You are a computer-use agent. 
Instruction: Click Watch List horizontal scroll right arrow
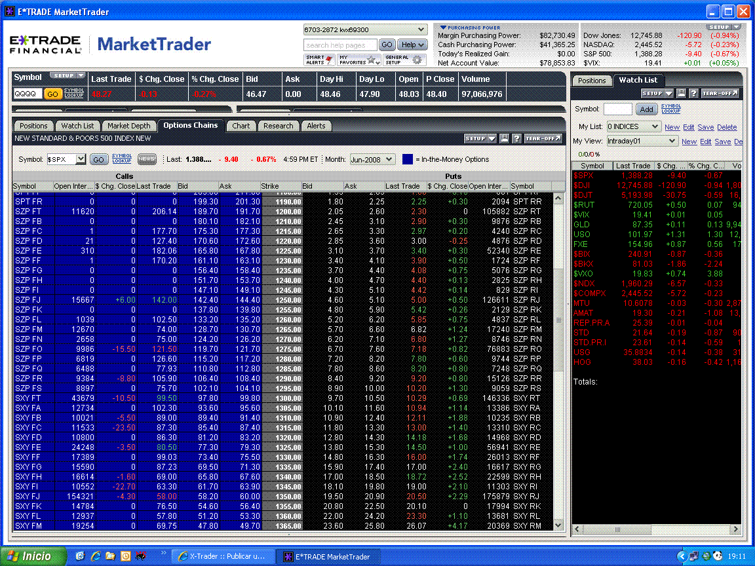point(735,529)
